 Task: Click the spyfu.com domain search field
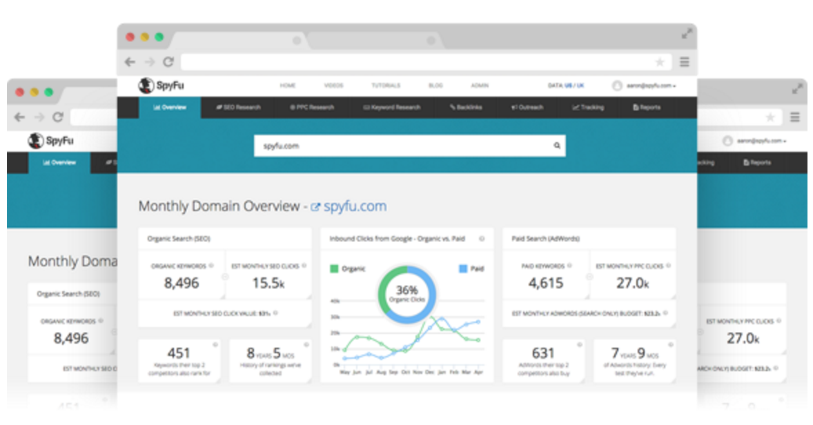(400, 146)
